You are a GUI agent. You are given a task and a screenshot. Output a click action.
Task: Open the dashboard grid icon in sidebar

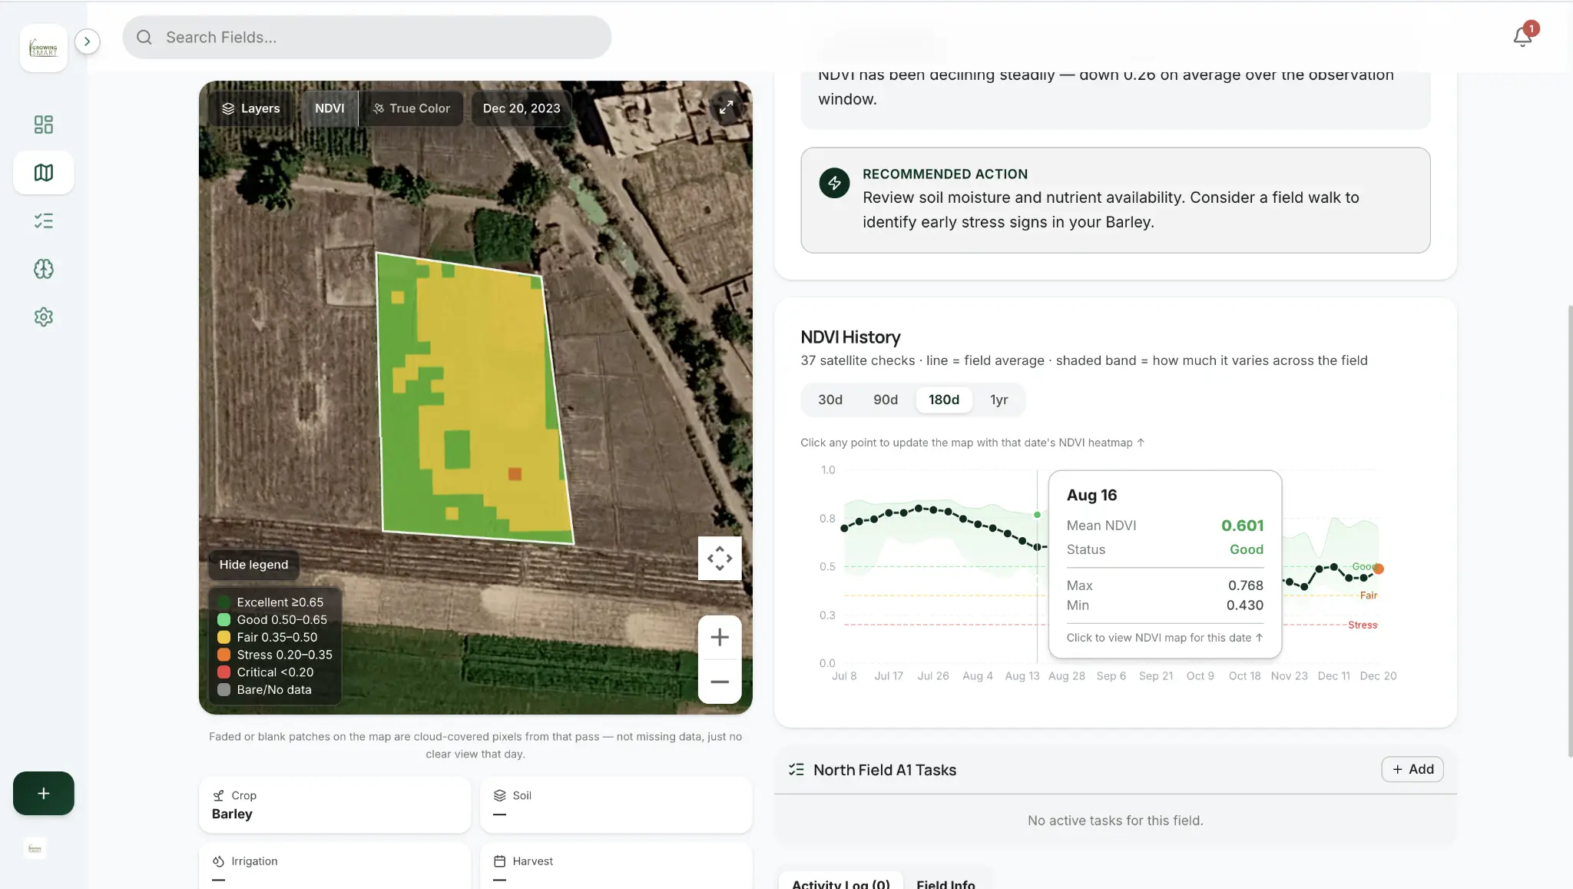(44, 124)
